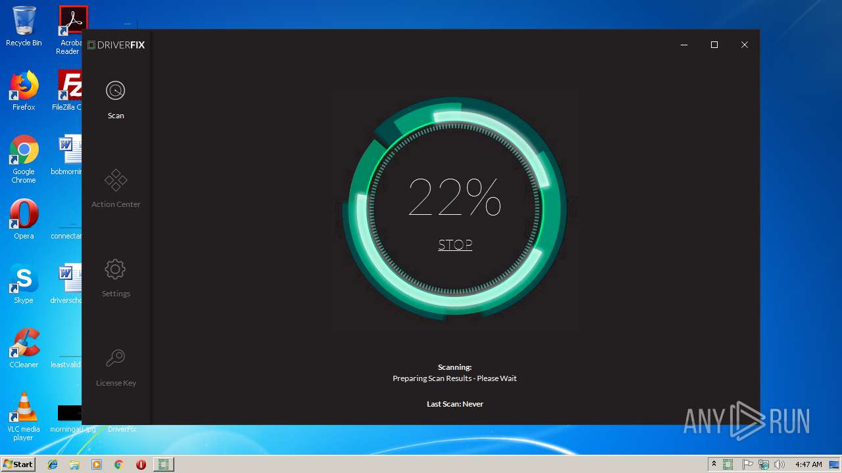This screenshot has height=473, width=842.
Task: Minimize the DriverFix window
Action: coord(684,45)
